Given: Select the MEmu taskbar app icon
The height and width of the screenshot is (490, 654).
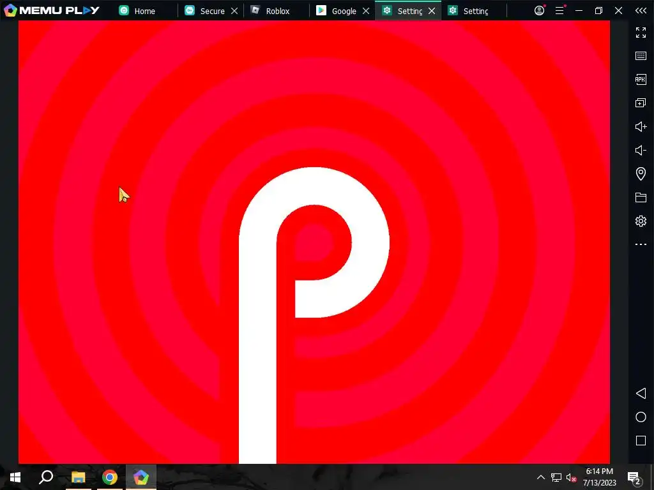Looking at the screenshot, I should pos(141,477).
